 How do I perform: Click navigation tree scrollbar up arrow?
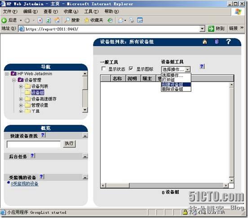[85, 74]
